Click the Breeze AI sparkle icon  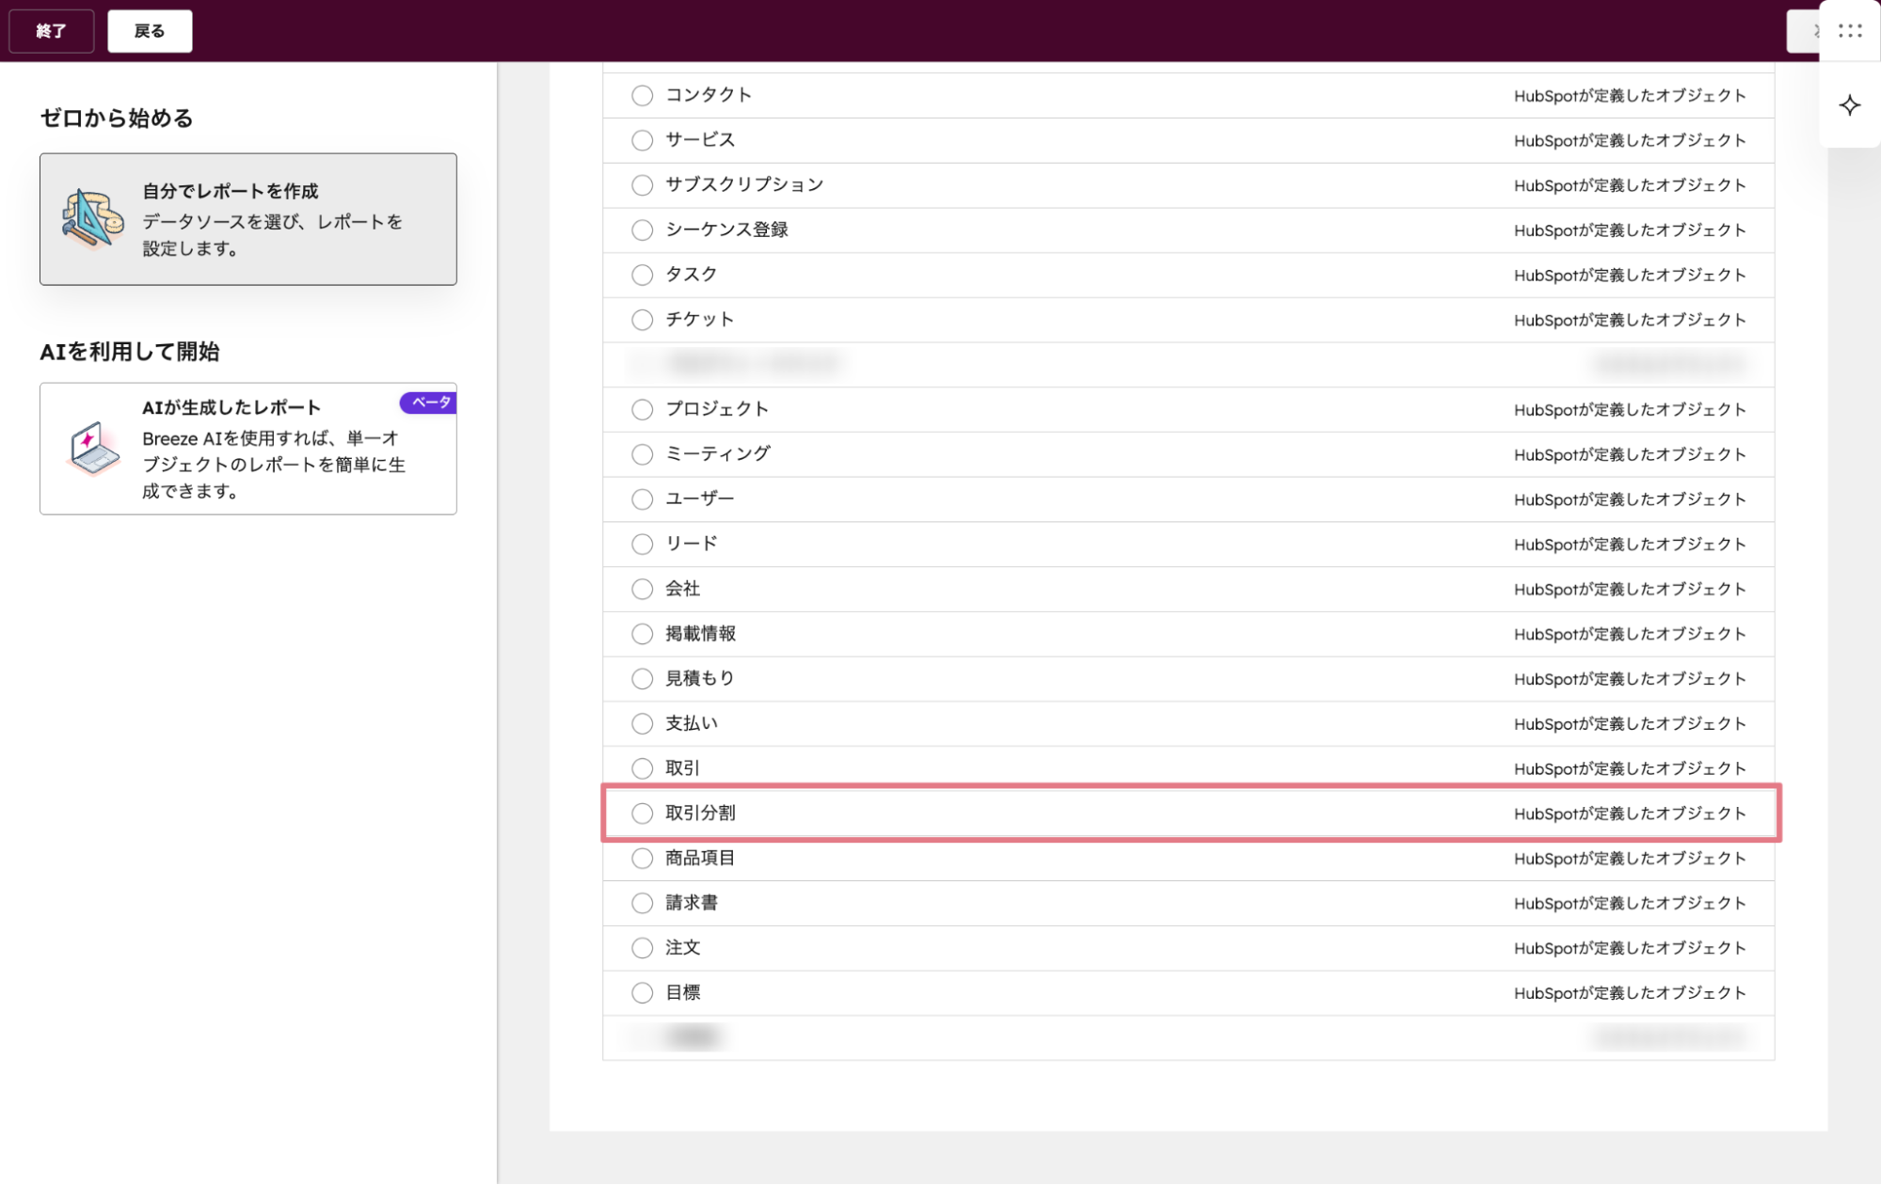1849,105
